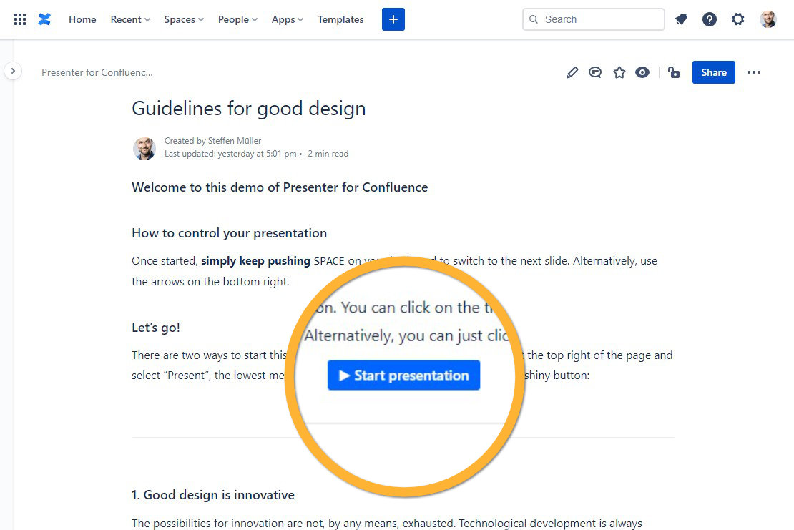
Task: Open settings gear icon
Action: pyautogui.click(x=737, y=19)
